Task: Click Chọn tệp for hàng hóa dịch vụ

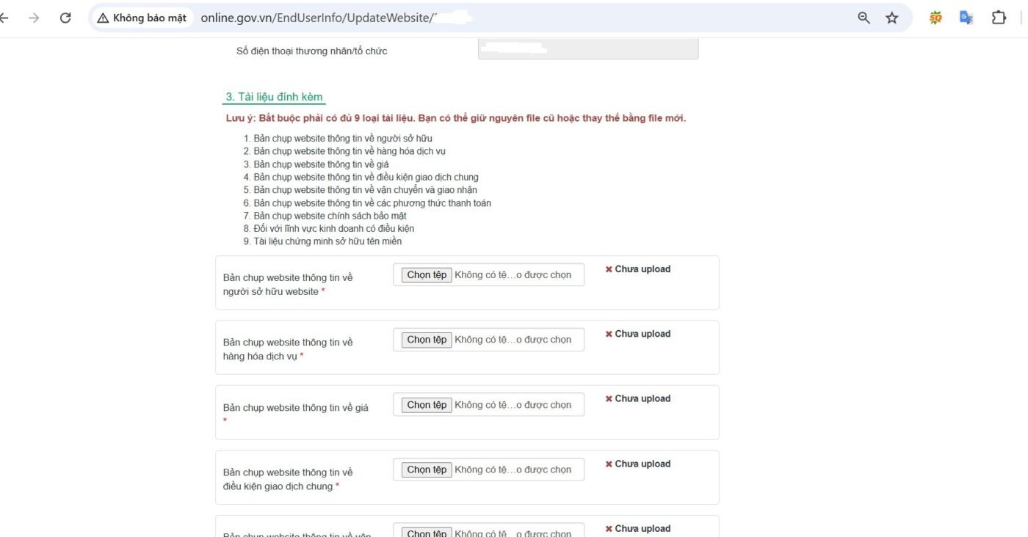Action: tap(425, 339)
